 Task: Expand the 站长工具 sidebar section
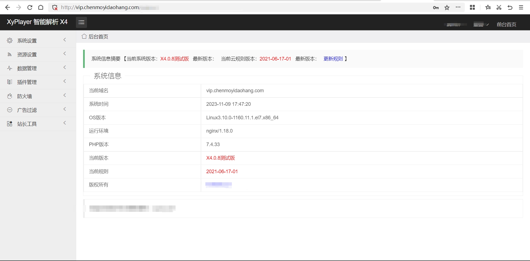pos(27,123)
